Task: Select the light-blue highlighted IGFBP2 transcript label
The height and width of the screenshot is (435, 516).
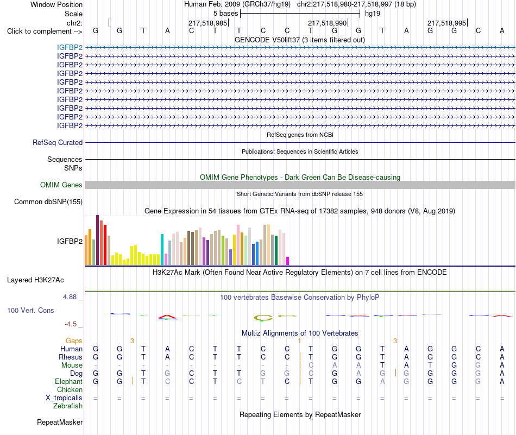Action: click(x=70, y=47)
